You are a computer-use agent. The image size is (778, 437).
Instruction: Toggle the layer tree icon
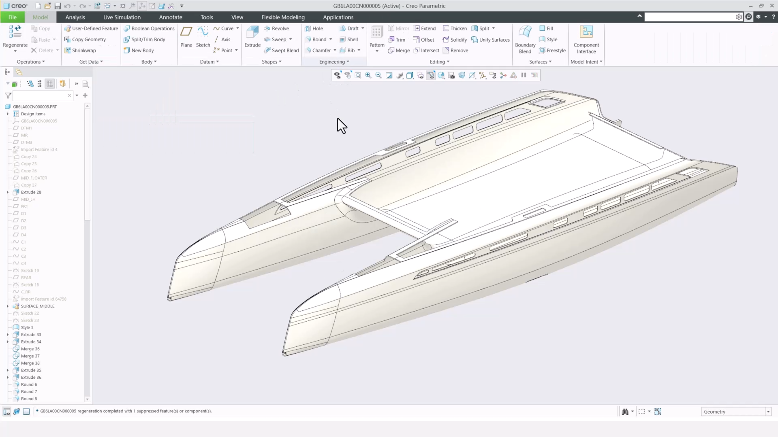pos(19,72)
